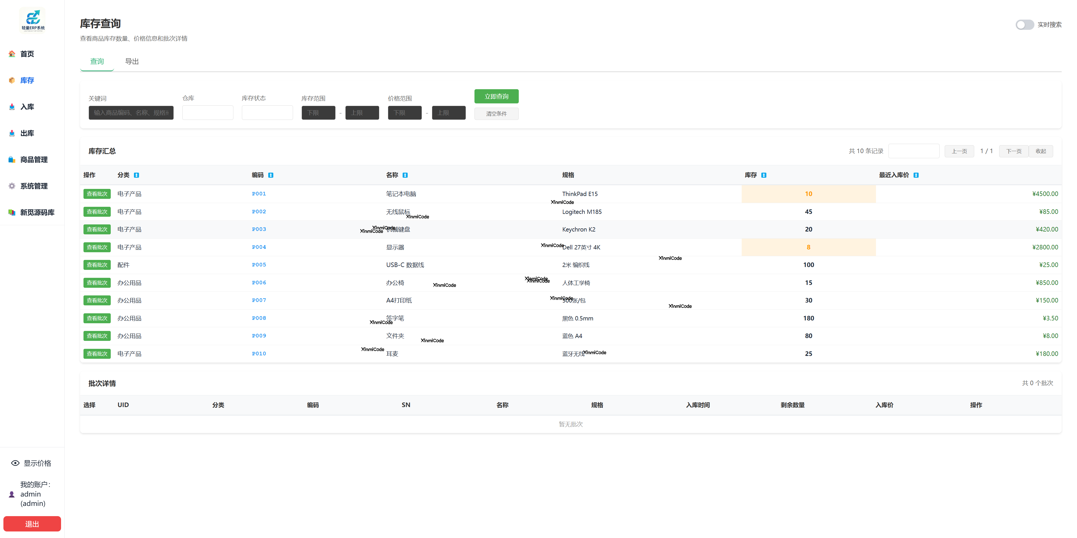Screen dimensions: 1077x538
Task: Switch to the 导出 tab
Action: (x=132, y=61)
